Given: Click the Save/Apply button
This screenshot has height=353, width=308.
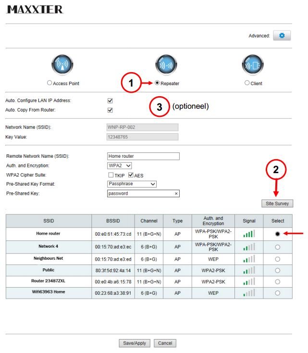Looking at the screenshot, I should pos(135,343).
